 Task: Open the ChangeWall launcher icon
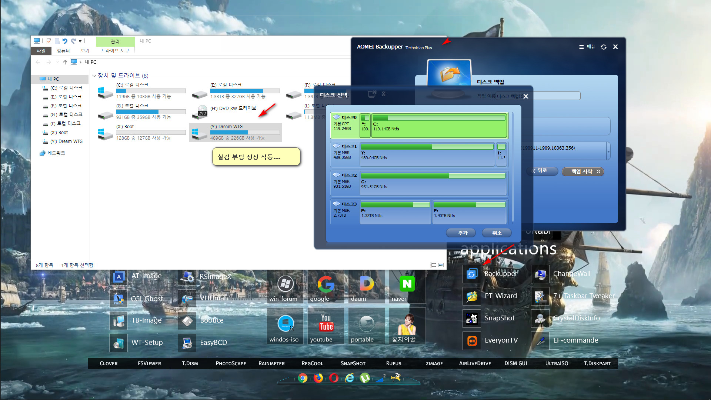point(540,274)
